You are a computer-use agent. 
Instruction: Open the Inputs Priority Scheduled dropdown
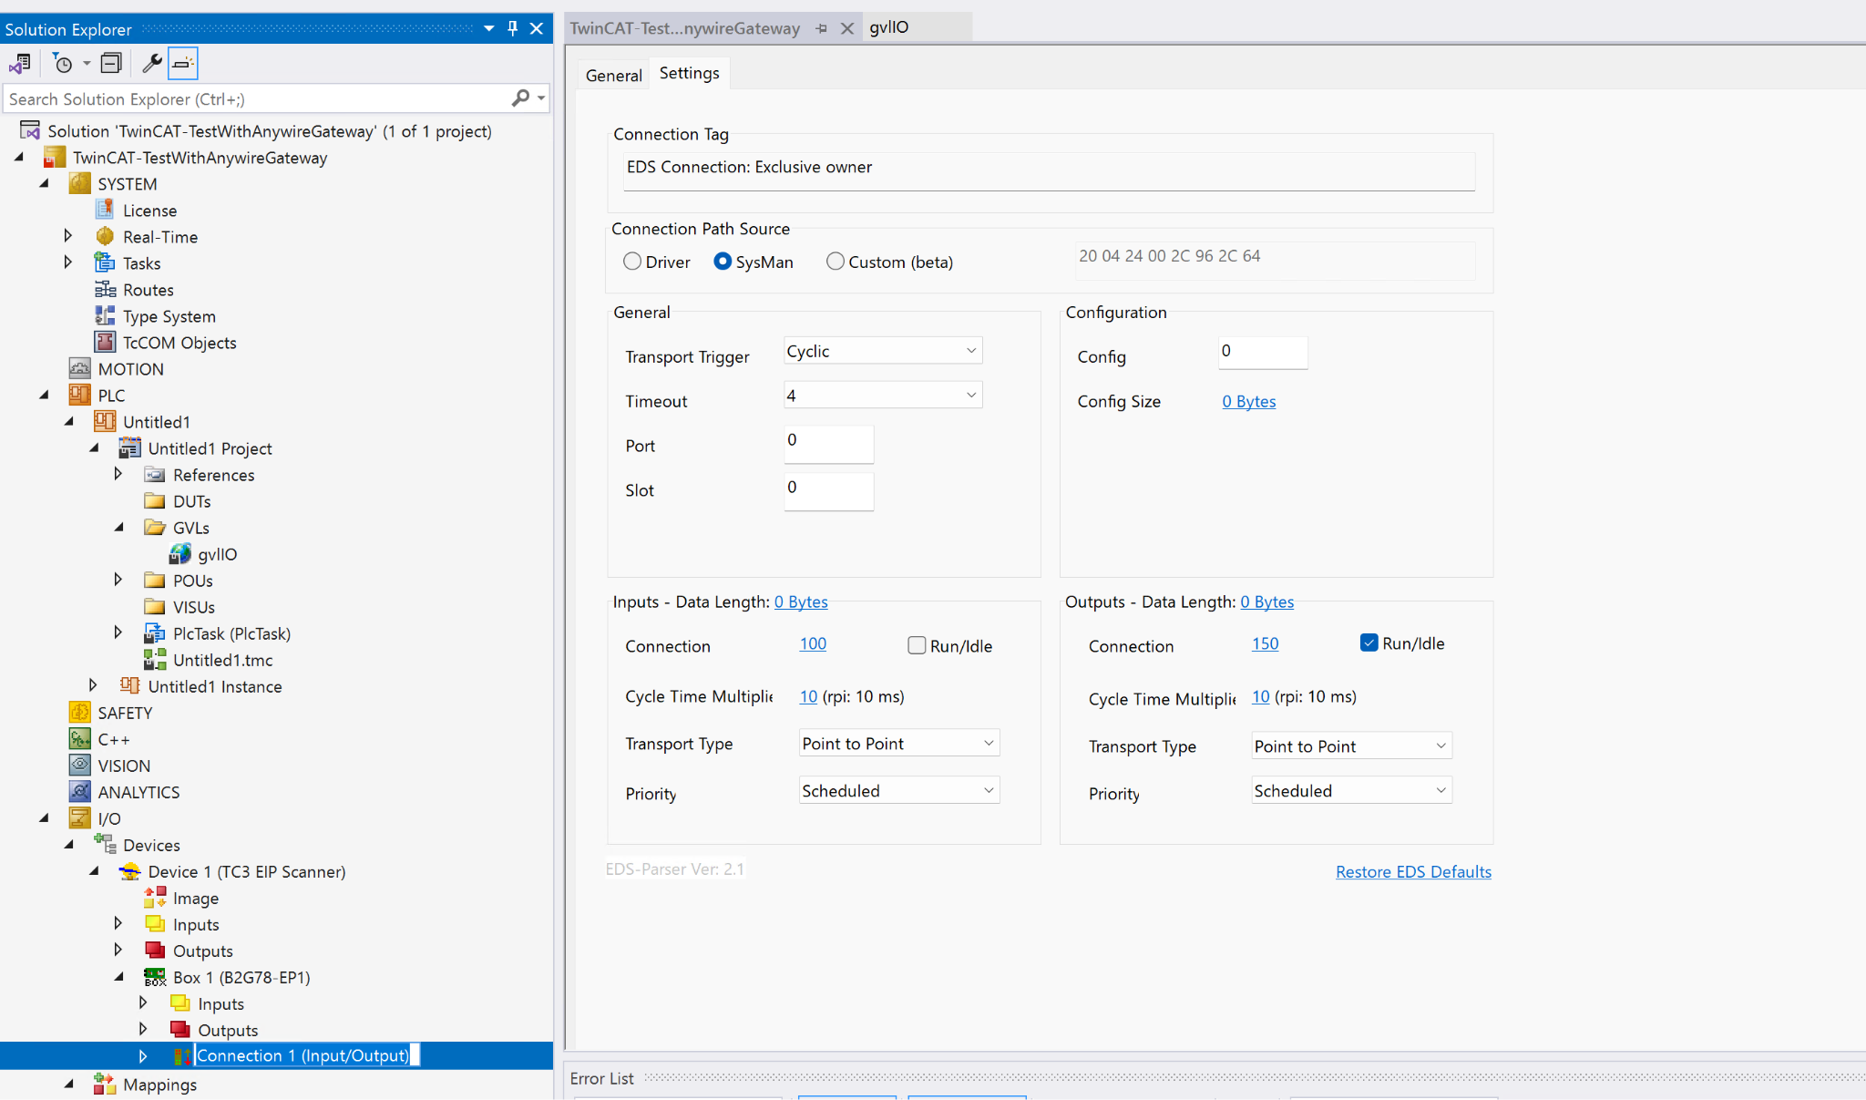click(898, 791)
